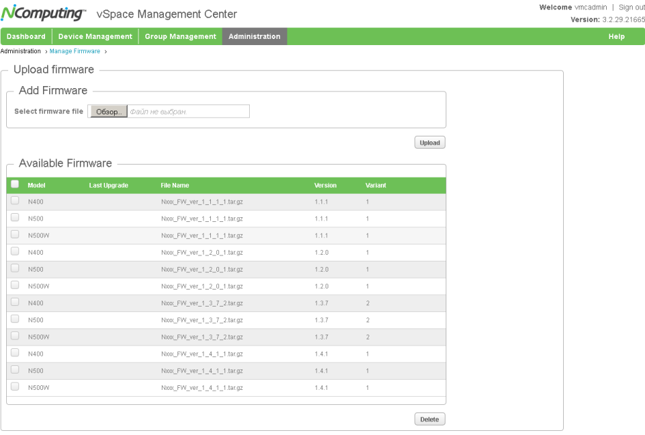Click the Sign out link
The width and height of the screenshot is (645, 435).
coord(631,8)
